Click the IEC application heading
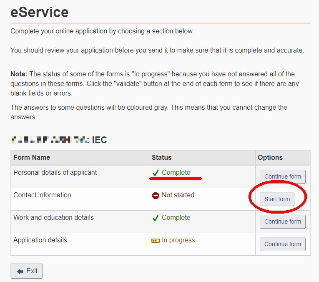This screenshot has width=319, height=282. [59, 140]
